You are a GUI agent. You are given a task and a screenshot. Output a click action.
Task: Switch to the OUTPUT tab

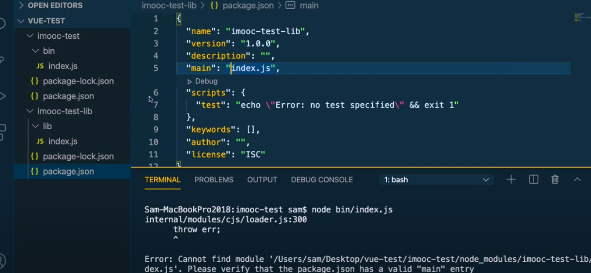pos(262,180)
